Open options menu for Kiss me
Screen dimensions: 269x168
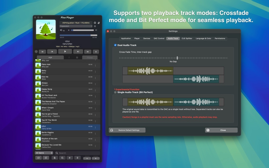(x=95, y=78)
